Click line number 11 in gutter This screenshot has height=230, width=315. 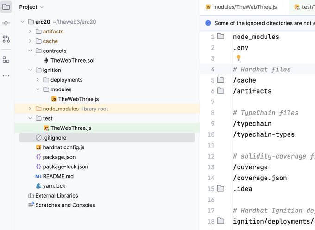(x=211, y=145)
